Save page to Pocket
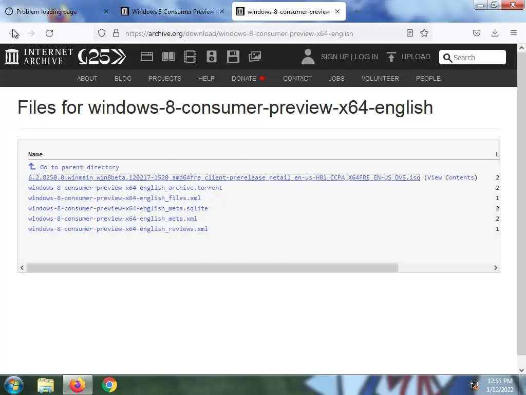 point(476,33)
